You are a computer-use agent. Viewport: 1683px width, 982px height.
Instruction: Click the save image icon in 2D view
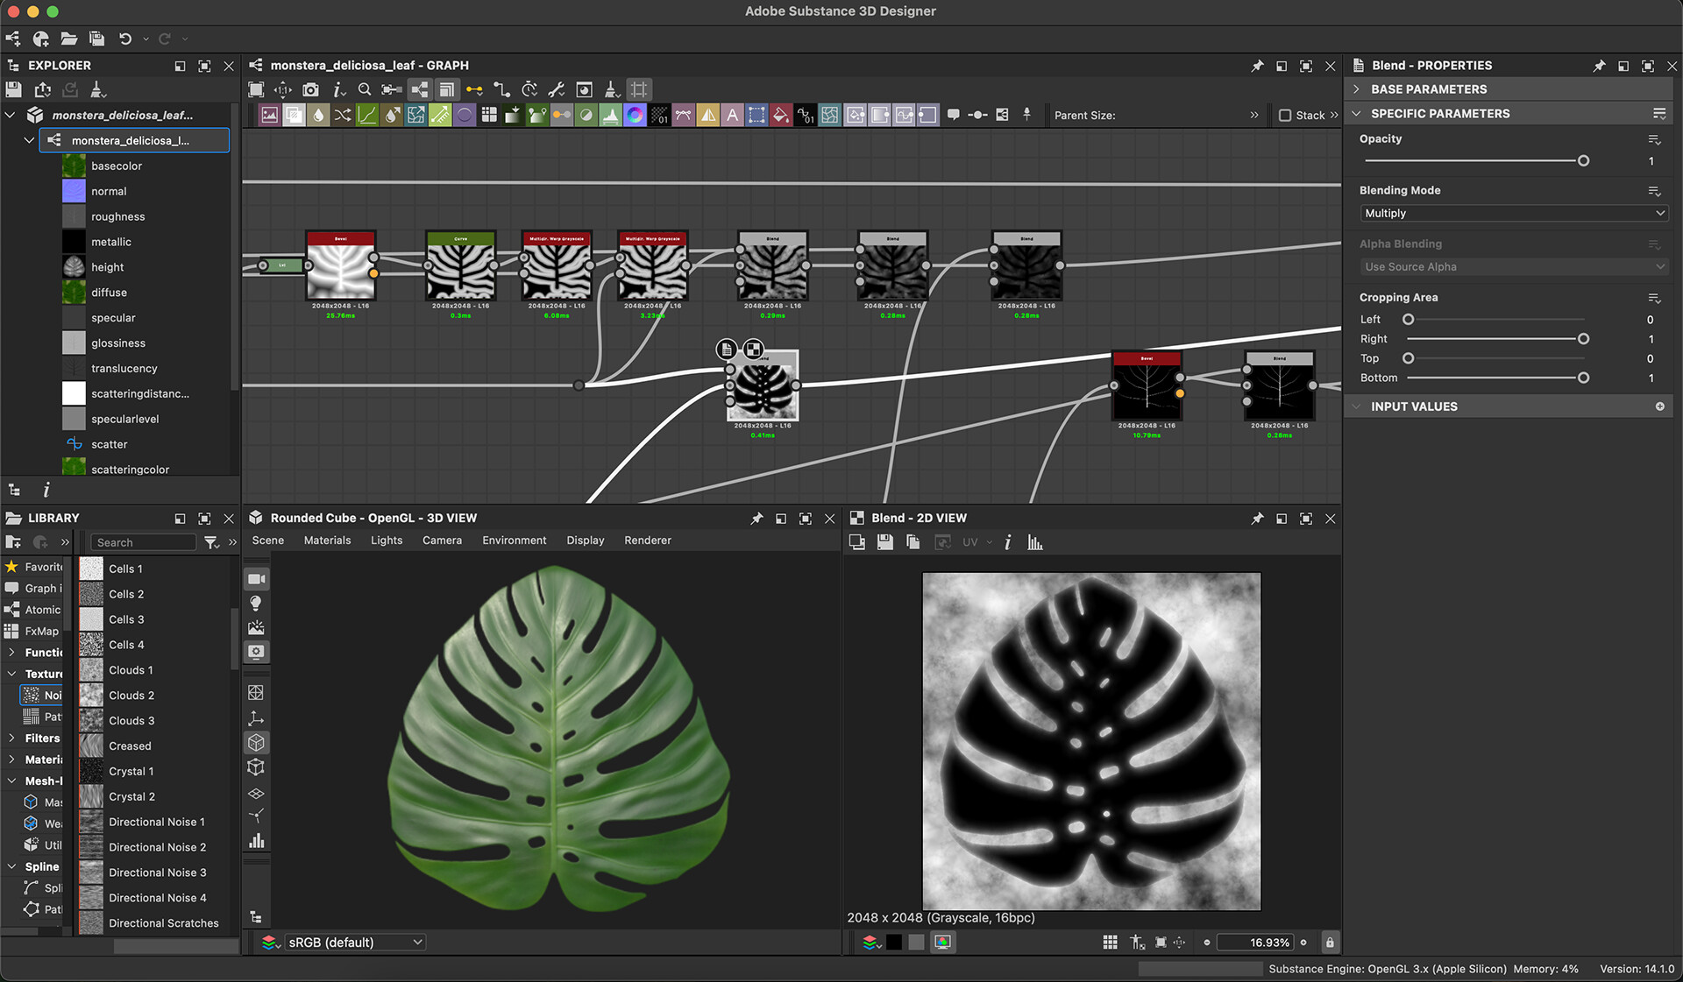[x=884, y=541]
